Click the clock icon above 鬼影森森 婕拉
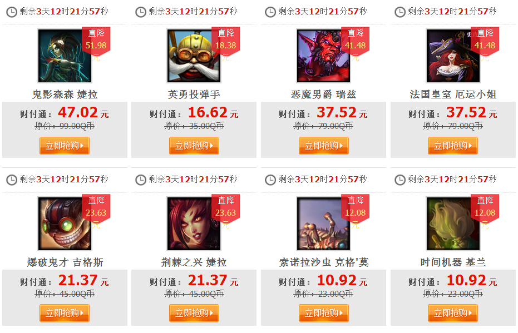 click(x=12, y=12)
